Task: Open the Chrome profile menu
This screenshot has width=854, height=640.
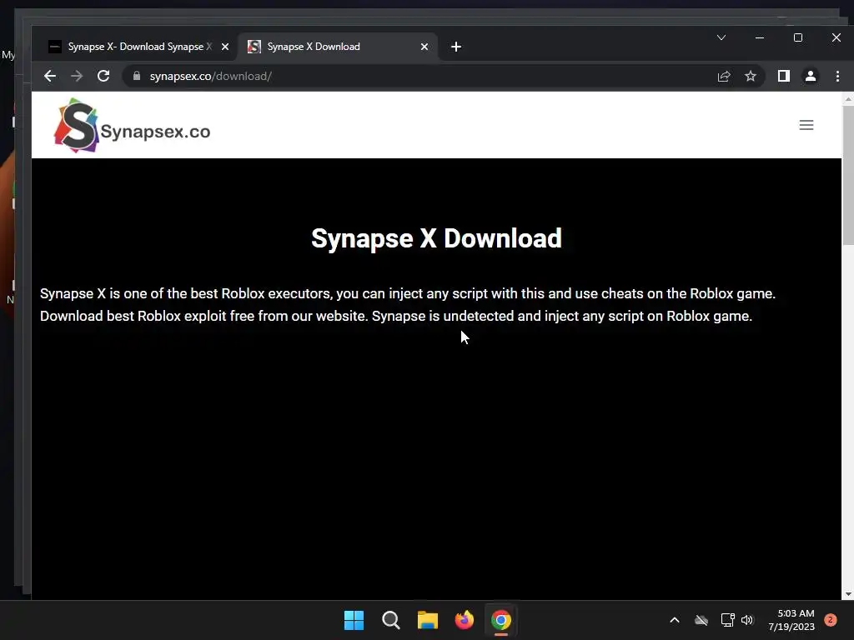Action: (811, 76)
